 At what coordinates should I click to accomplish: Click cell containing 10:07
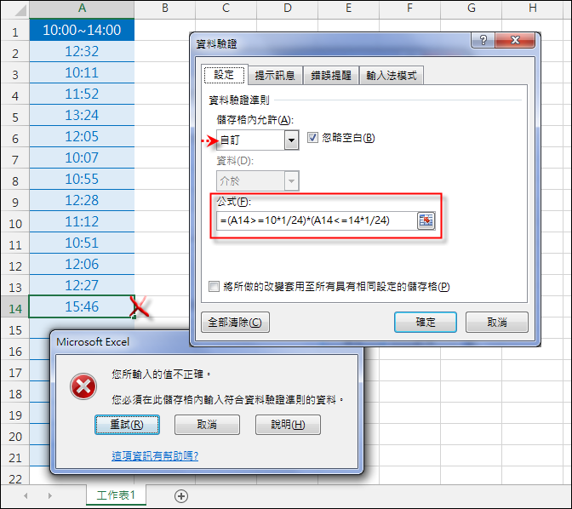click(x=82, y=157)
